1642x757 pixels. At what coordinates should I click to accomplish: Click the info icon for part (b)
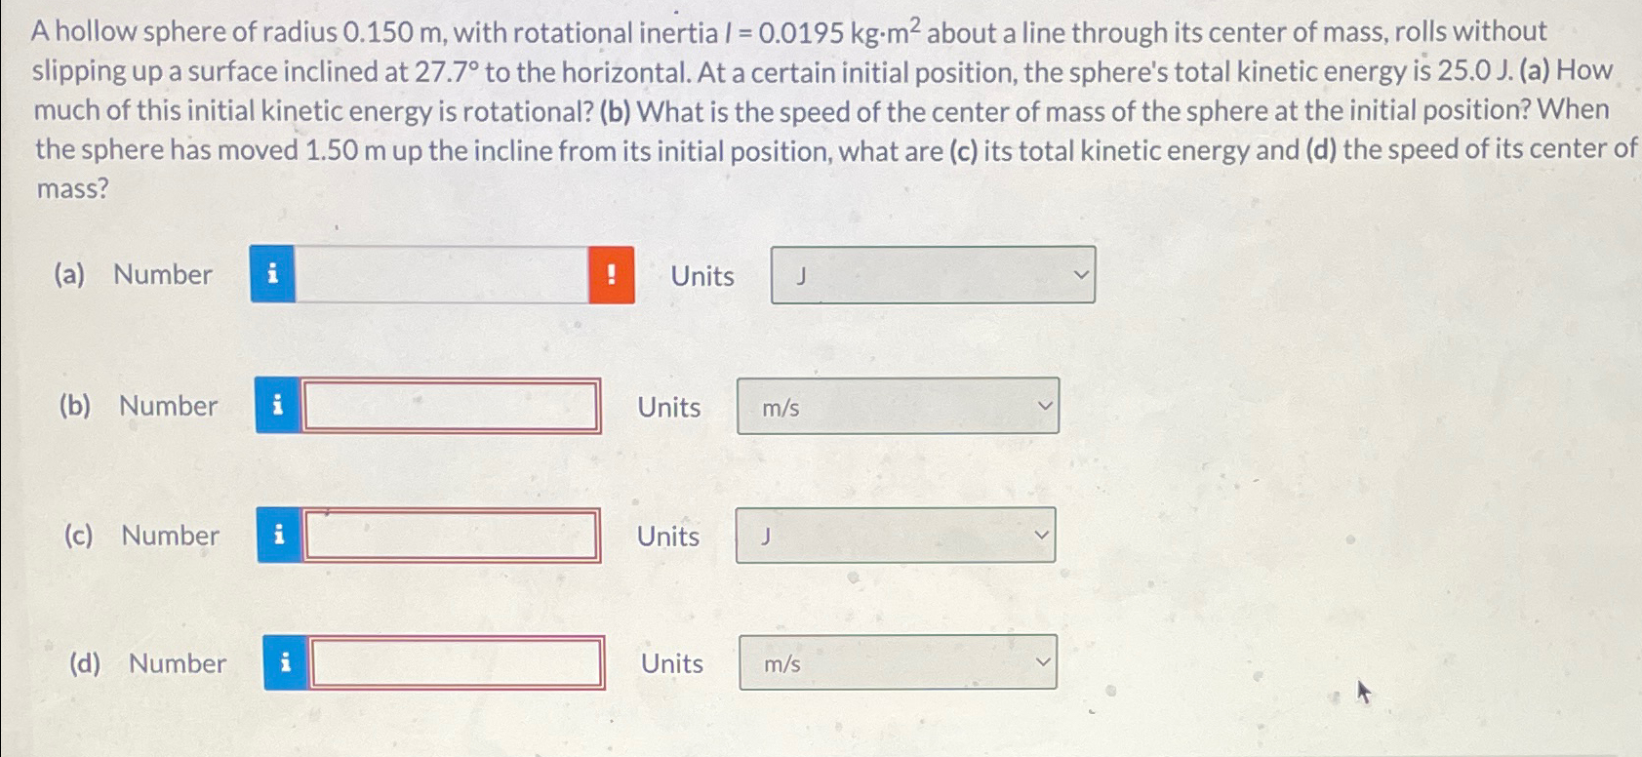pyautogui.click(x=278, y=406)
